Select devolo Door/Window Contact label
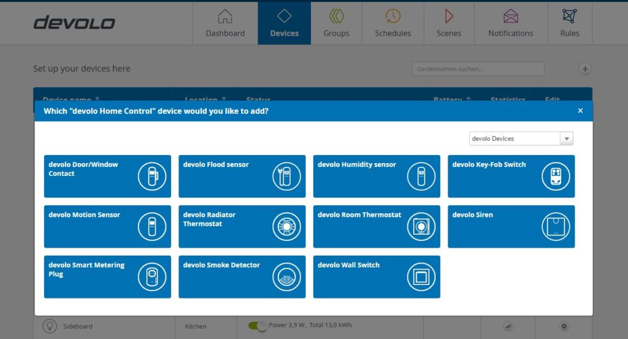The height and width of the screenshot is (339, 628). pos(83,169)
